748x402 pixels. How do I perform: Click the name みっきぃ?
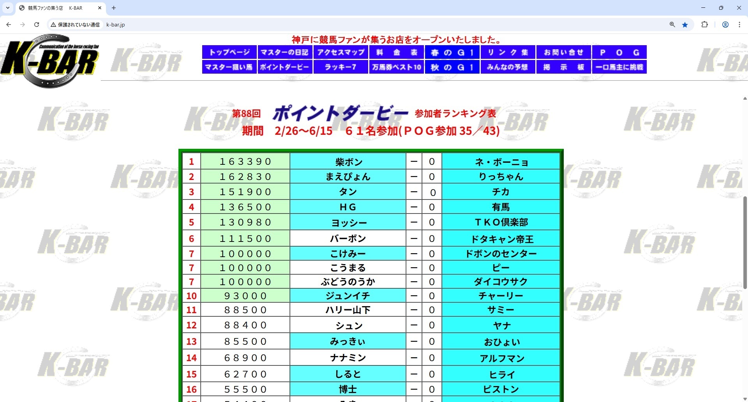pos(348,341)
